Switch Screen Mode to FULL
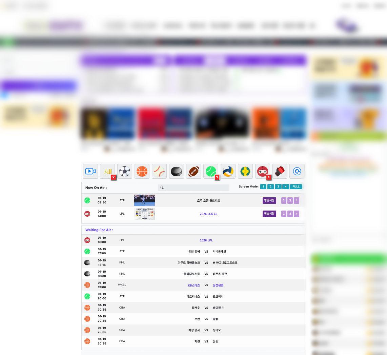 coord(296,186)
